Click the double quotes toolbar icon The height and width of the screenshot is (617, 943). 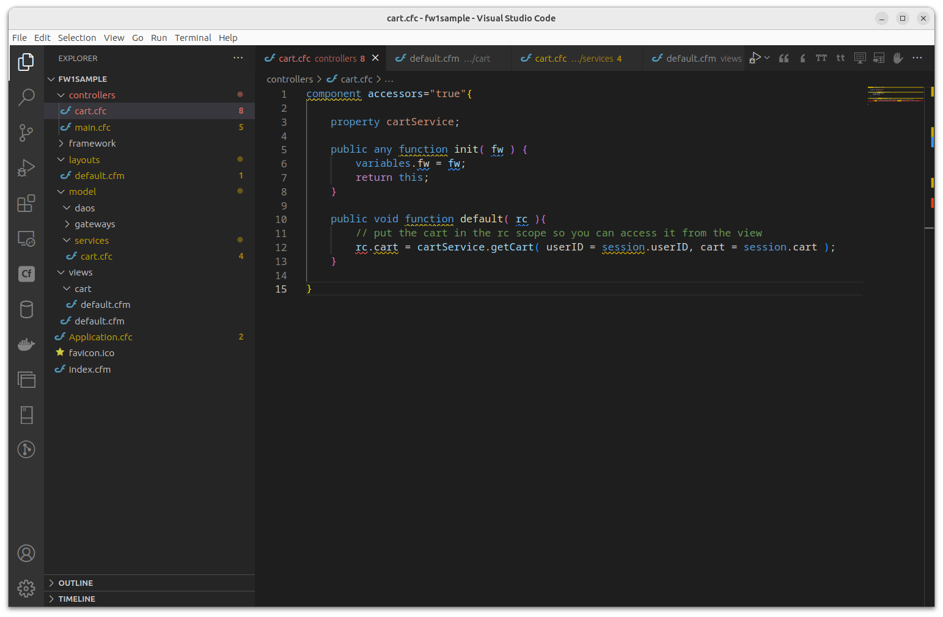784,58
